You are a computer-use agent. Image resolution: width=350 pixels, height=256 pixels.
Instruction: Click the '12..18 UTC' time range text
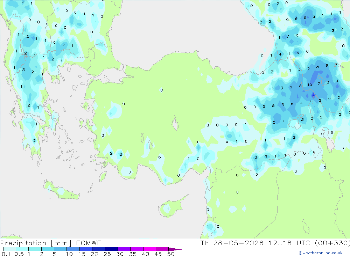[x=289, y=243]
